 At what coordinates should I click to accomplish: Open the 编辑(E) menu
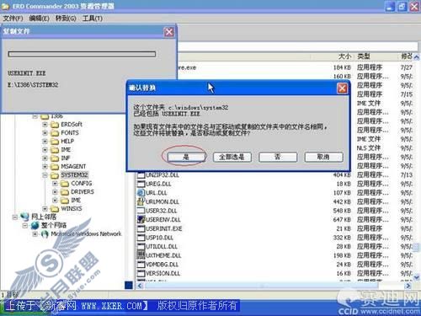39,19
